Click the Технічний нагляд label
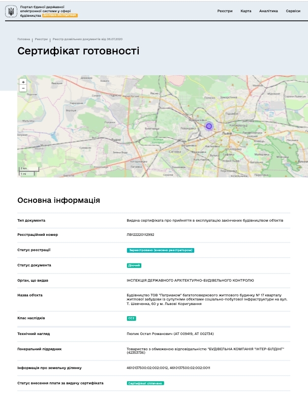The image size is (308, 395). click(x=34, y=334)
